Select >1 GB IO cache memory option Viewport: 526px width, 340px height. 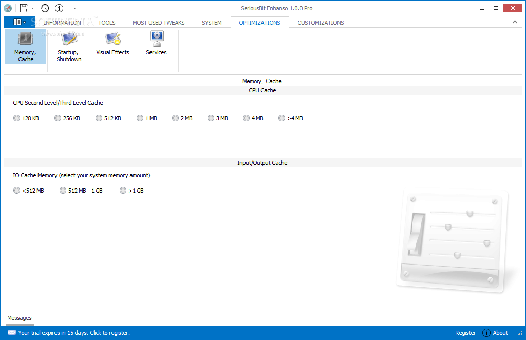(132, 191)
